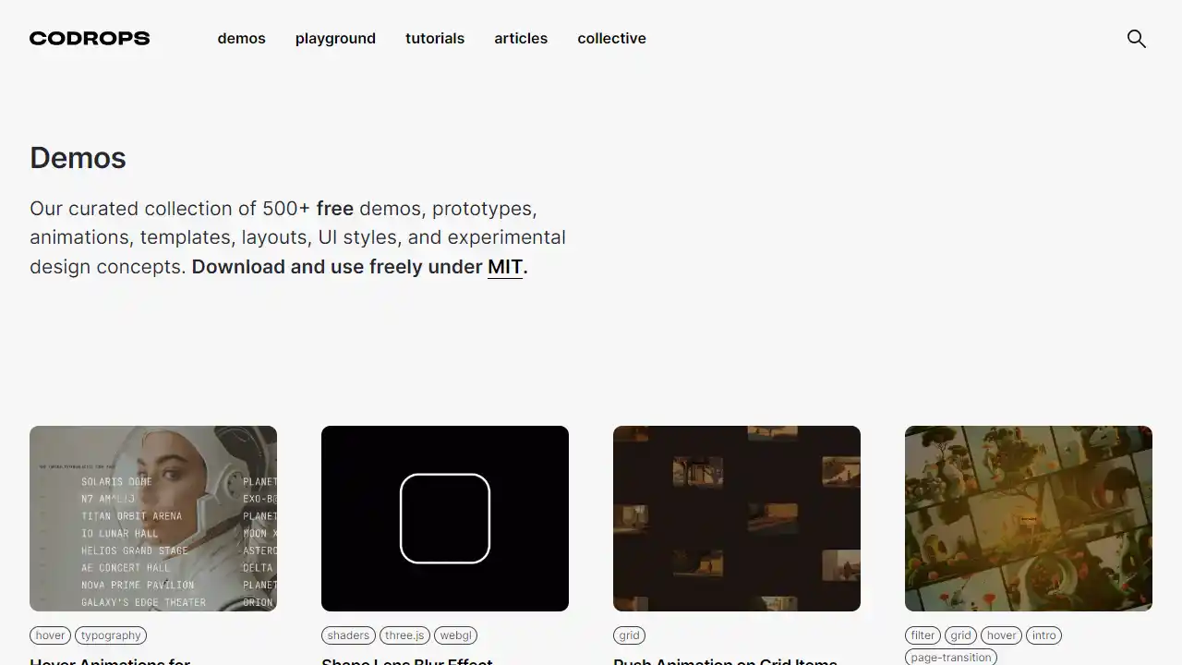
Task: Open the Shape Lens Blur Effect demo
Action: (406, 663)
